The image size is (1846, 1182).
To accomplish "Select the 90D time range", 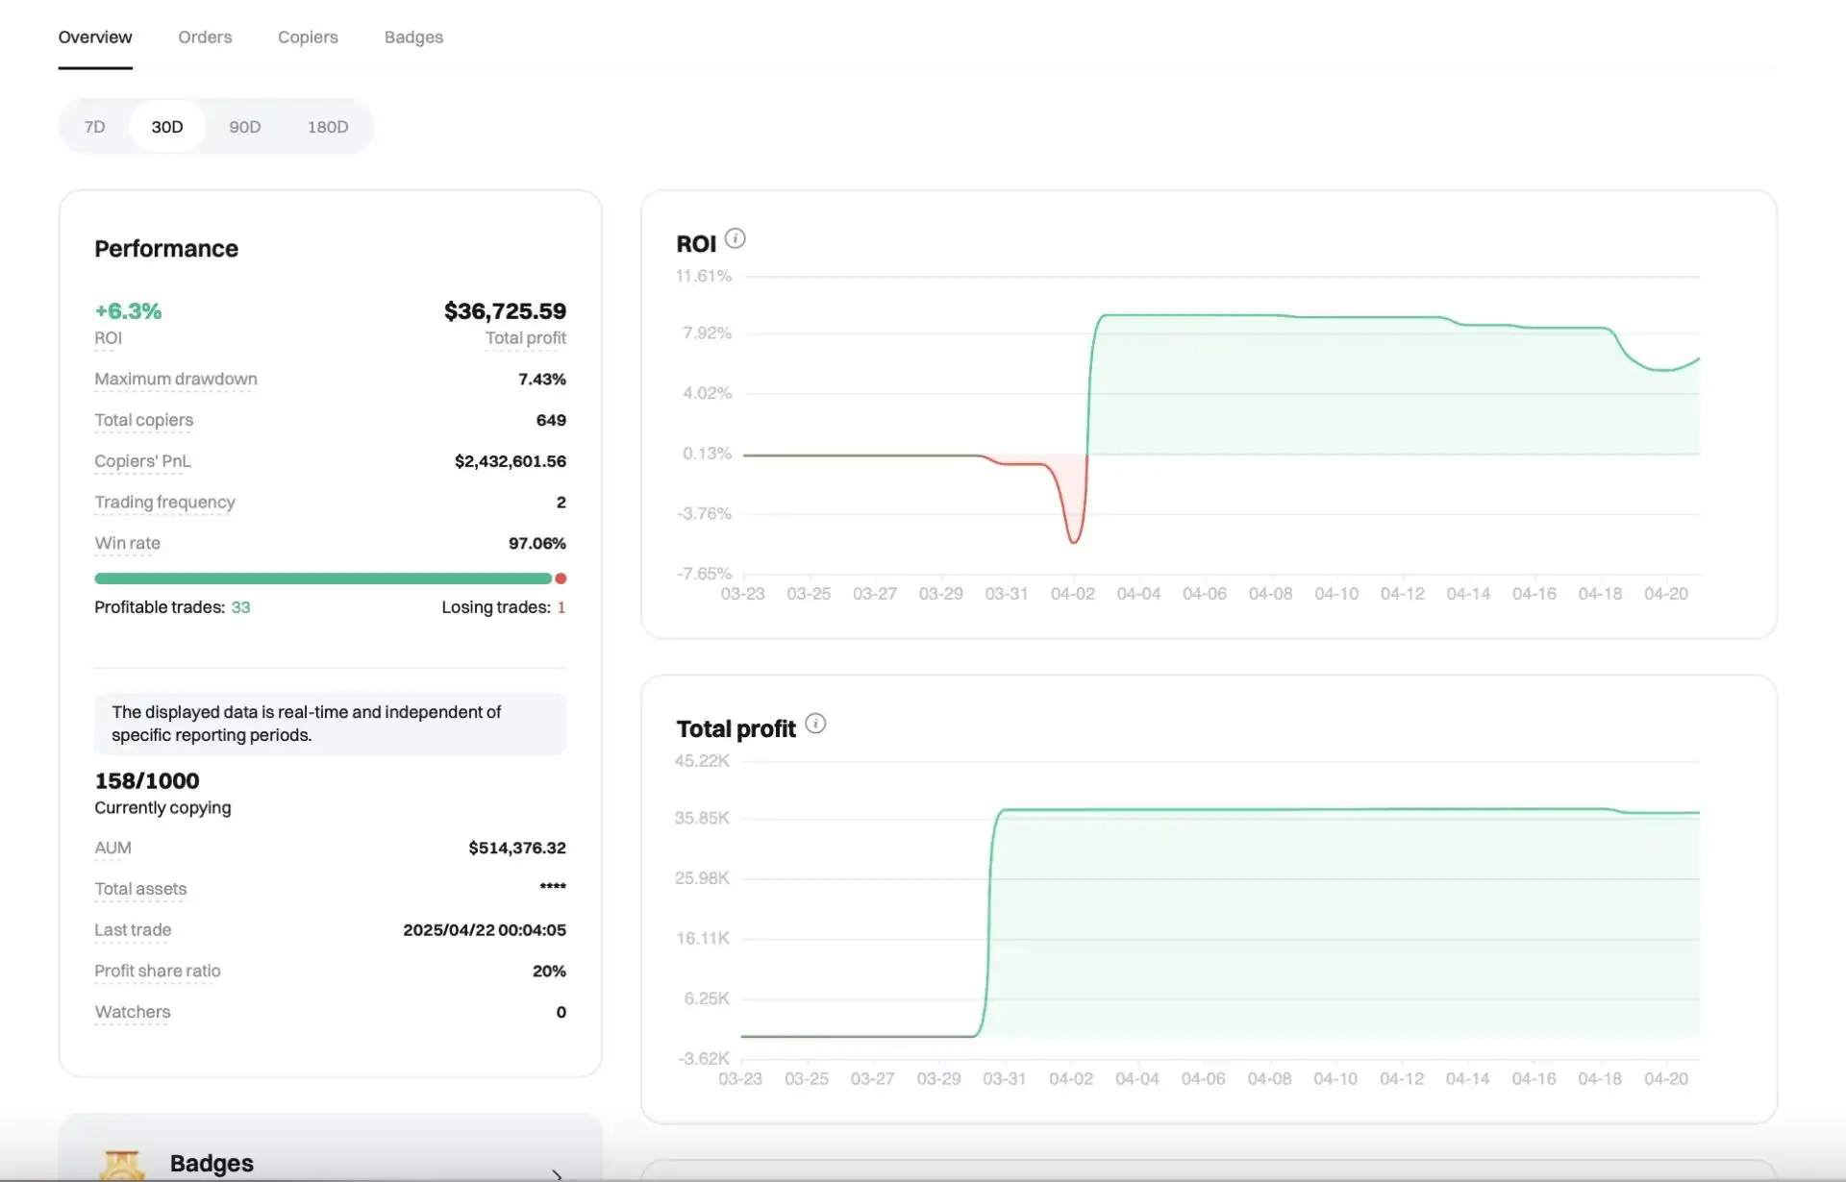I will pos(244,127).
